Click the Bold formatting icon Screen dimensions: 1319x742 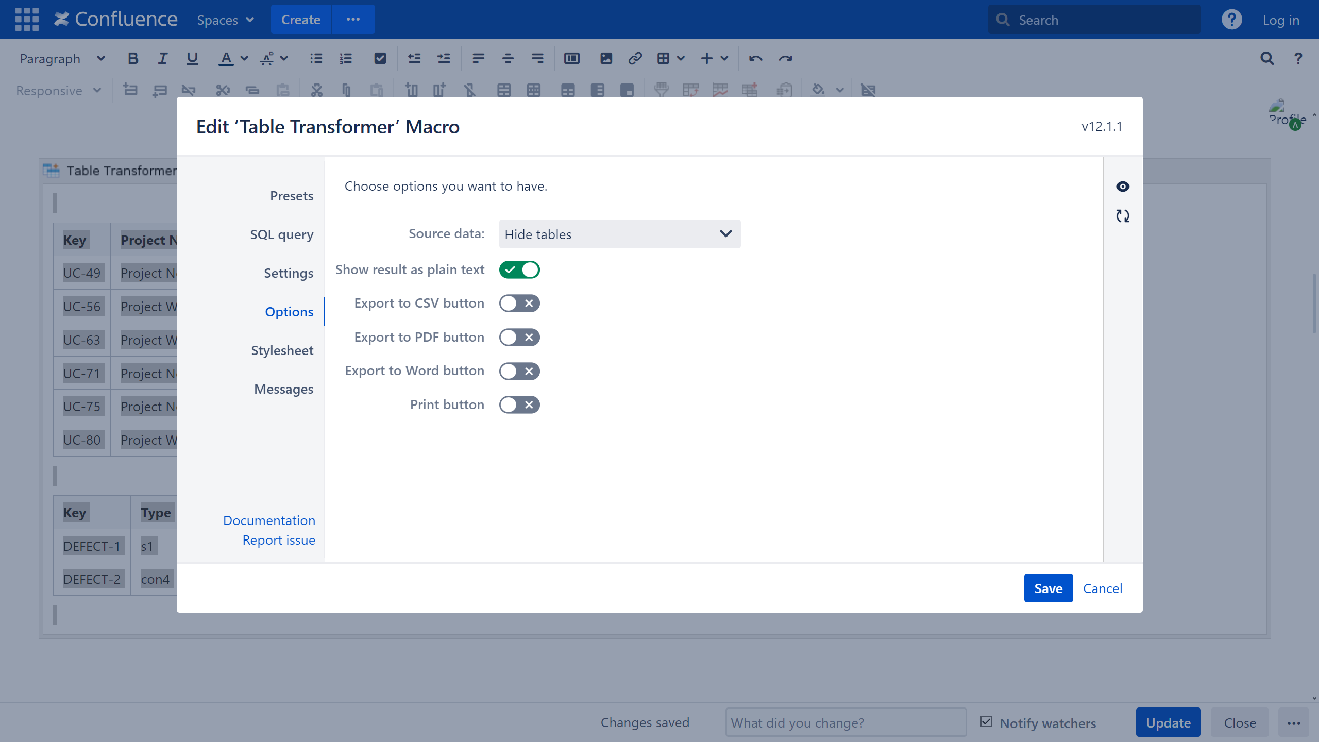(x=133, y=58)
